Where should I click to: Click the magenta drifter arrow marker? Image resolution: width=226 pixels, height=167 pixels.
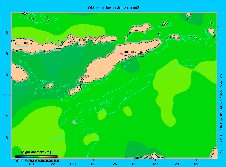click(122, 54)
